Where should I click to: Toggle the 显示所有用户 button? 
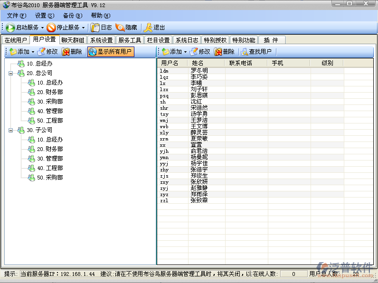coord(111,52)
